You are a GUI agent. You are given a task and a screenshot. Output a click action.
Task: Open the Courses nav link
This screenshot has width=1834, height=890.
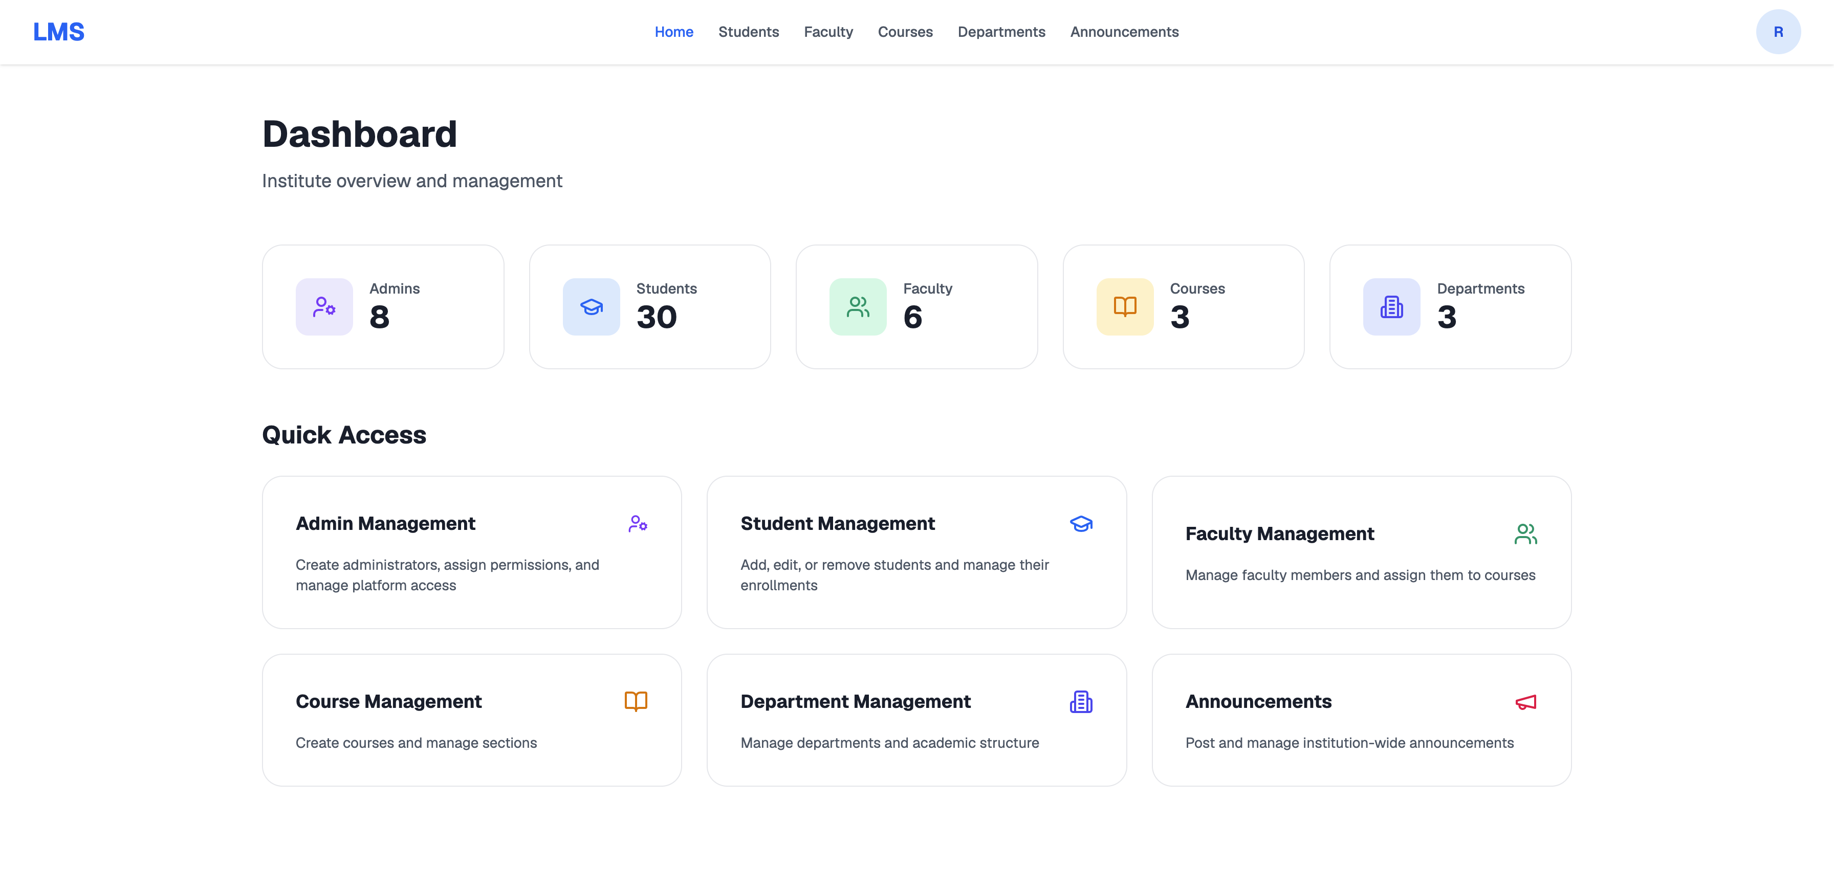(x=905, y=32)
